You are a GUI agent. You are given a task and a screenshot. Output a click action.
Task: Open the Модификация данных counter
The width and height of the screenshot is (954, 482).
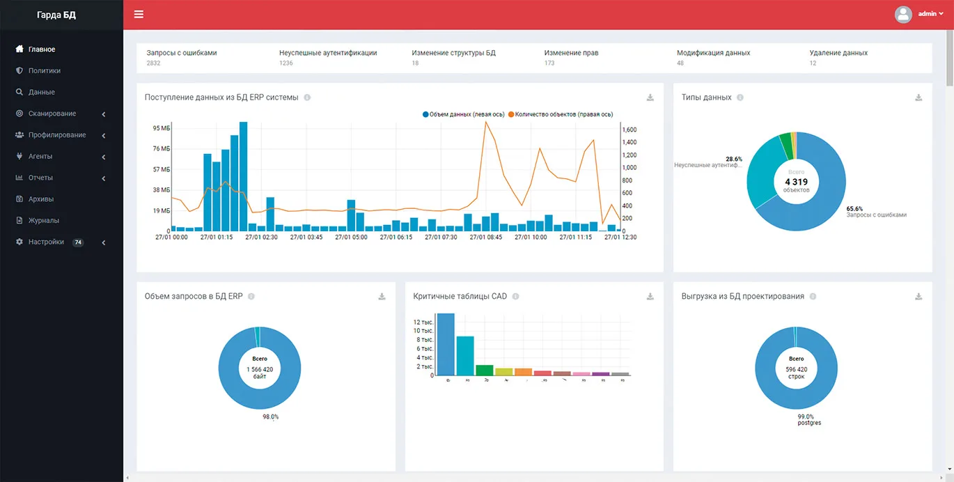point(713,58)
